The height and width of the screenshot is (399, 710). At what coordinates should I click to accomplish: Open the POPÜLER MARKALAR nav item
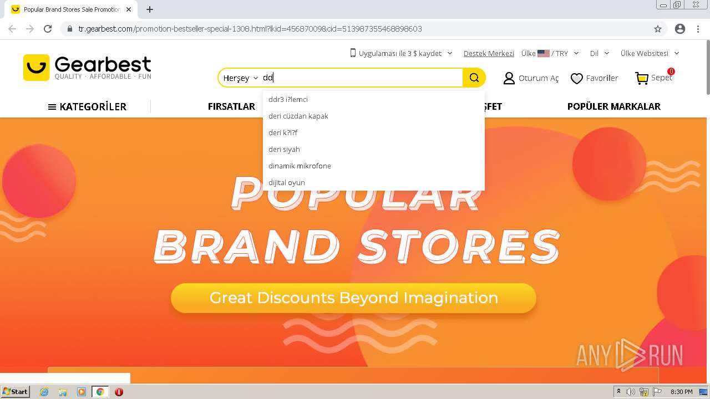pos(613,106)
